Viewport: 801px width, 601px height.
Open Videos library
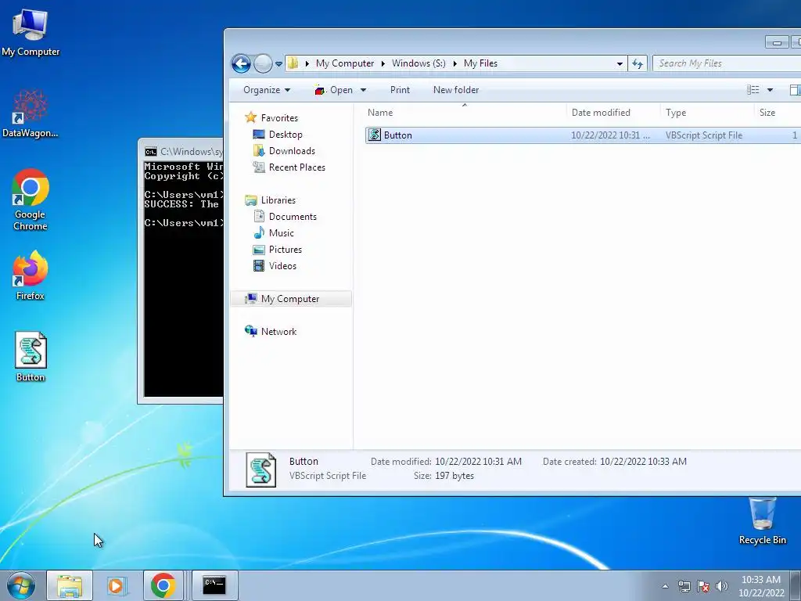pyautogui.click(x=275, y=266)
